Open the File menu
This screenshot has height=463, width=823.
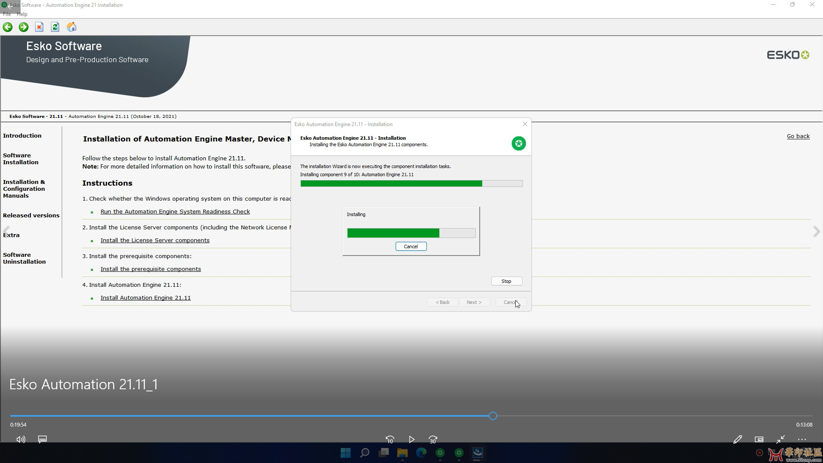7,14
